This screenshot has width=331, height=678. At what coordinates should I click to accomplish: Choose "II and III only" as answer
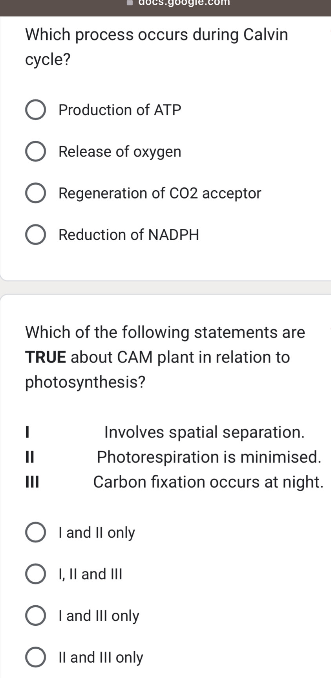36,657
